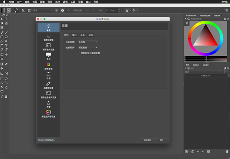This screenshot has width=230, height=159.
Task: Select the Shape Select arrow tool
Action: tap(2, 19)
